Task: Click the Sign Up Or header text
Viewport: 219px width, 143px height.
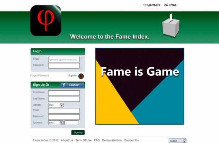Action: (41, 85)
